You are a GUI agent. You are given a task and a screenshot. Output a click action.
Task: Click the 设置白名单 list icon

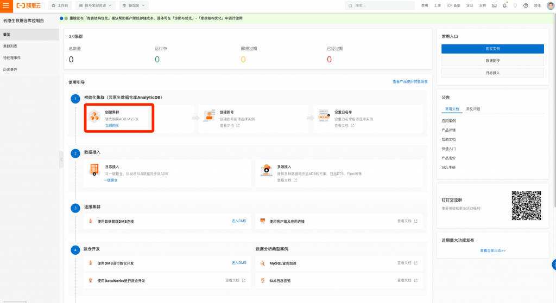click(324, 116)
